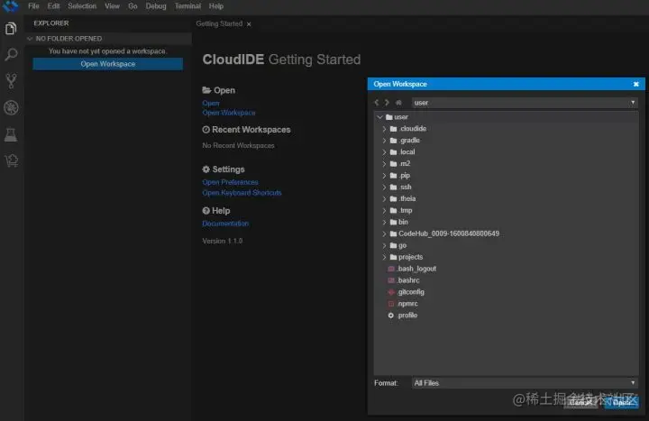Open the circular wheel icon in activity bar

coord(11,107)
